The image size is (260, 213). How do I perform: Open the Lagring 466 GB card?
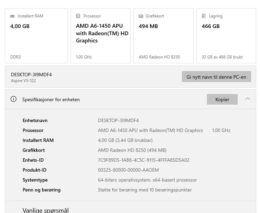point(226,36)
